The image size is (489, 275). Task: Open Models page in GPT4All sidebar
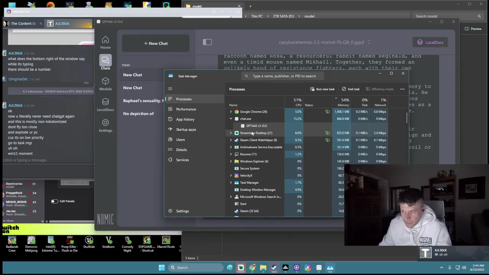(x=105, y=84)
